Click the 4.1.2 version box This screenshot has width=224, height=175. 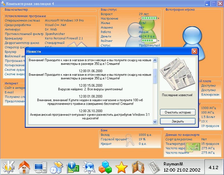[x=213, y=167]
